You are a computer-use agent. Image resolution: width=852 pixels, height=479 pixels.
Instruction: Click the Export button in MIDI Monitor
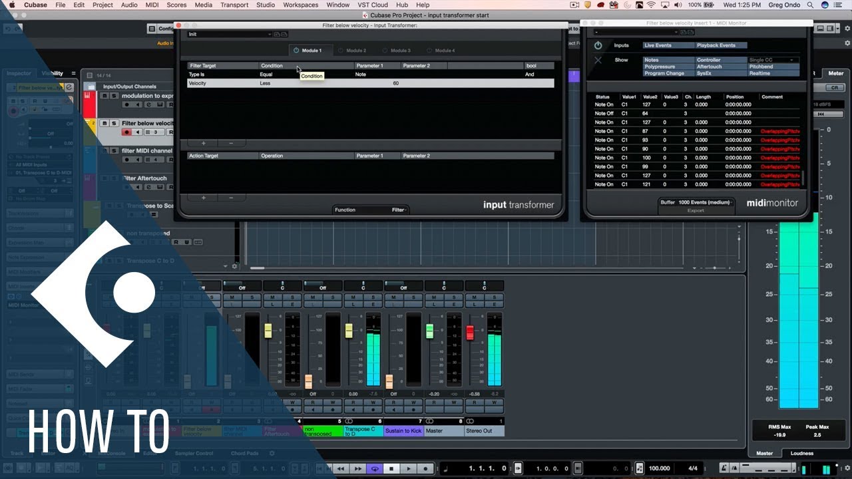click(696, 210)
